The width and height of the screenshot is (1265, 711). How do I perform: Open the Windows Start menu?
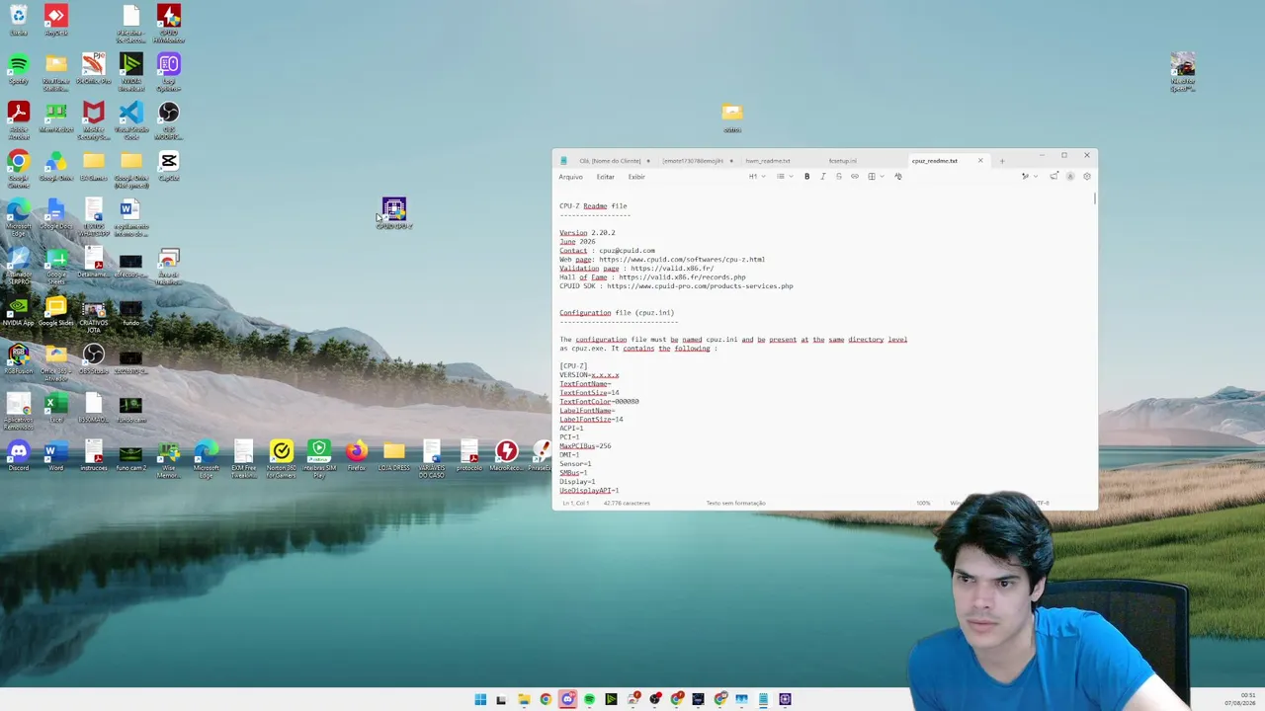[x=480, y=700]
